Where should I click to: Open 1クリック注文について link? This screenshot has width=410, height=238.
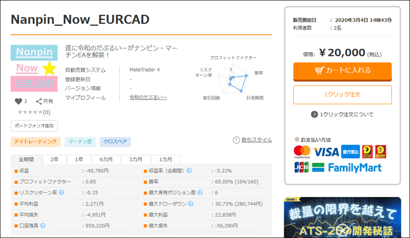click(x=347, y=114)
